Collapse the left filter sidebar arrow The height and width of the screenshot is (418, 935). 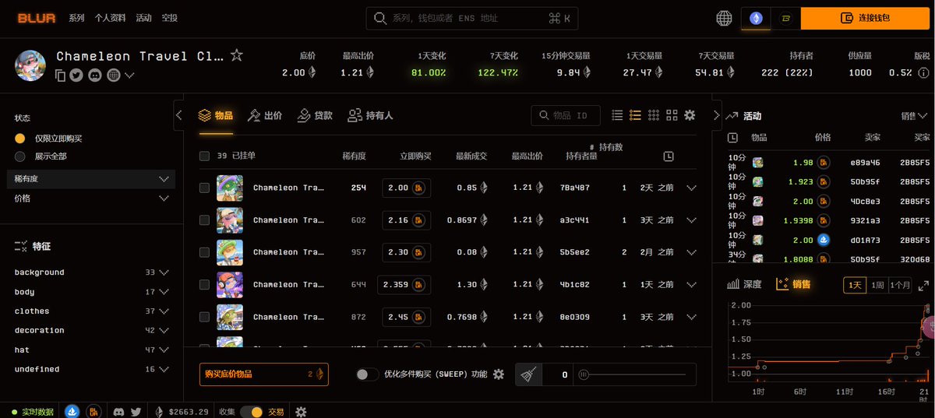(178, 115)
